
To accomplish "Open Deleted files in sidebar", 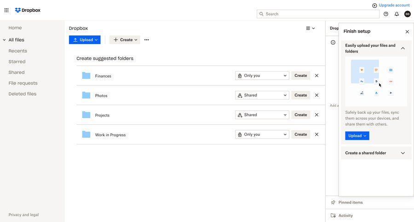I will (x=23, y=94).
